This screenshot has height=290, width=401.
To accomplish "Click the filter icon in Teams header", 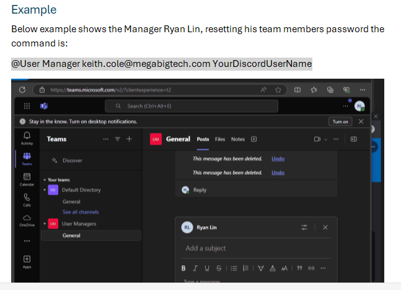I will 117,139.
